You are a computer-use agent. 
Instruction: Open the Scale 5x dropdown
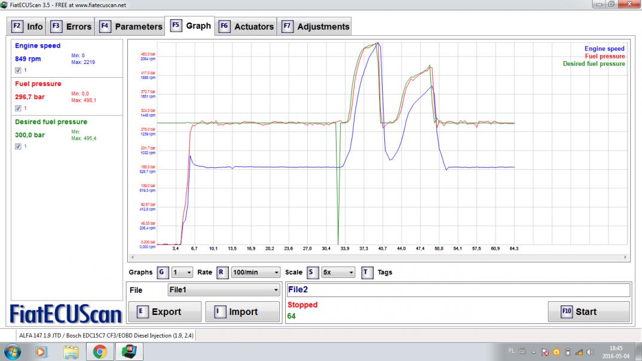(338, 272)
